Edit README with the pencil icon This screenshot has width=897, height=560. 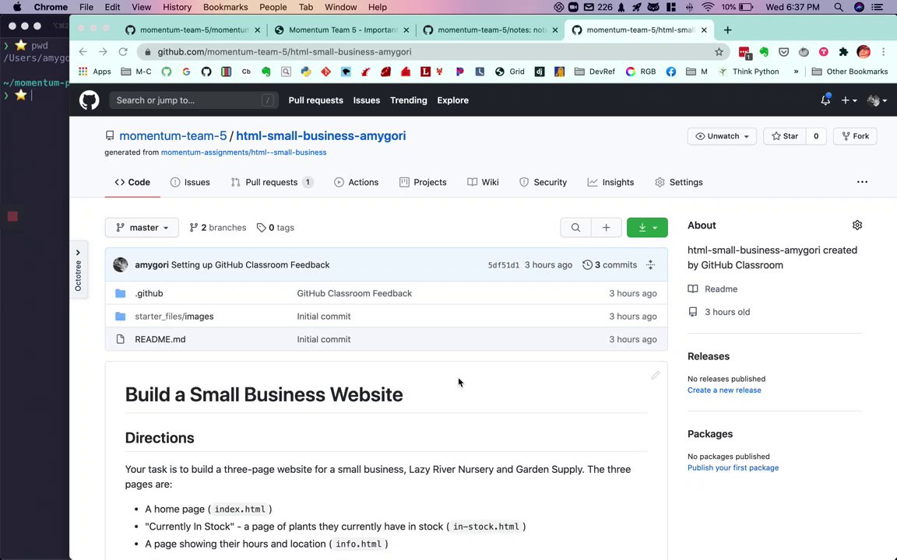click(656, 376)
